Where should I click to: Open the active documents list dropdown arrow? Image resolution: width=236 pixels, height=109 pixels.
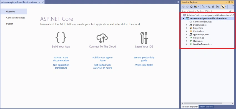coord(175,2)
